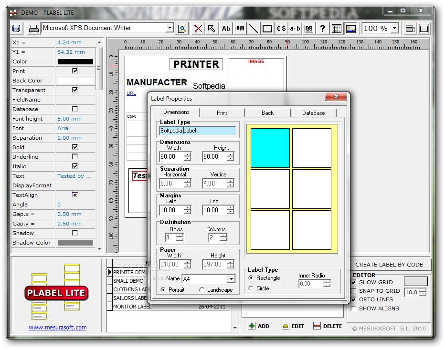
Task: Select the Dimensions tab
Action: (x=176, y=112)
